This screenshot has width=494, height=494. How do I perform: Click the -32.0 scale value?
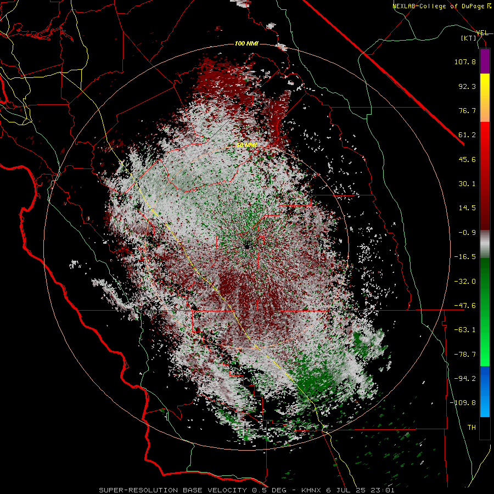[465, 282]
